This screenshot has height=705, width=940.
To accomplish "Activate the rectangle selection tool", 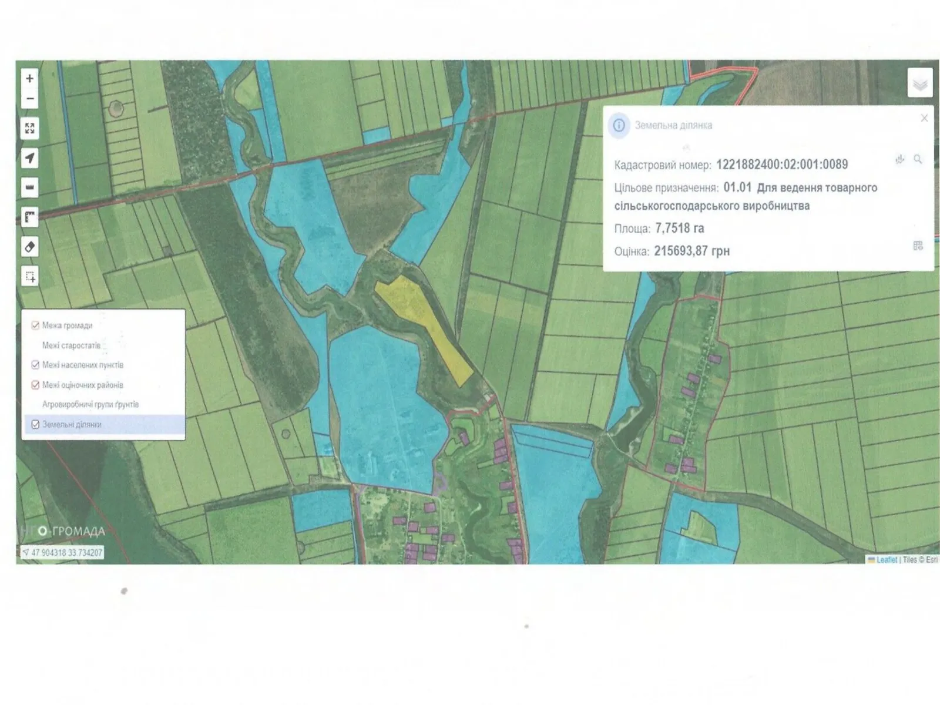I will [x=30, y=276].
